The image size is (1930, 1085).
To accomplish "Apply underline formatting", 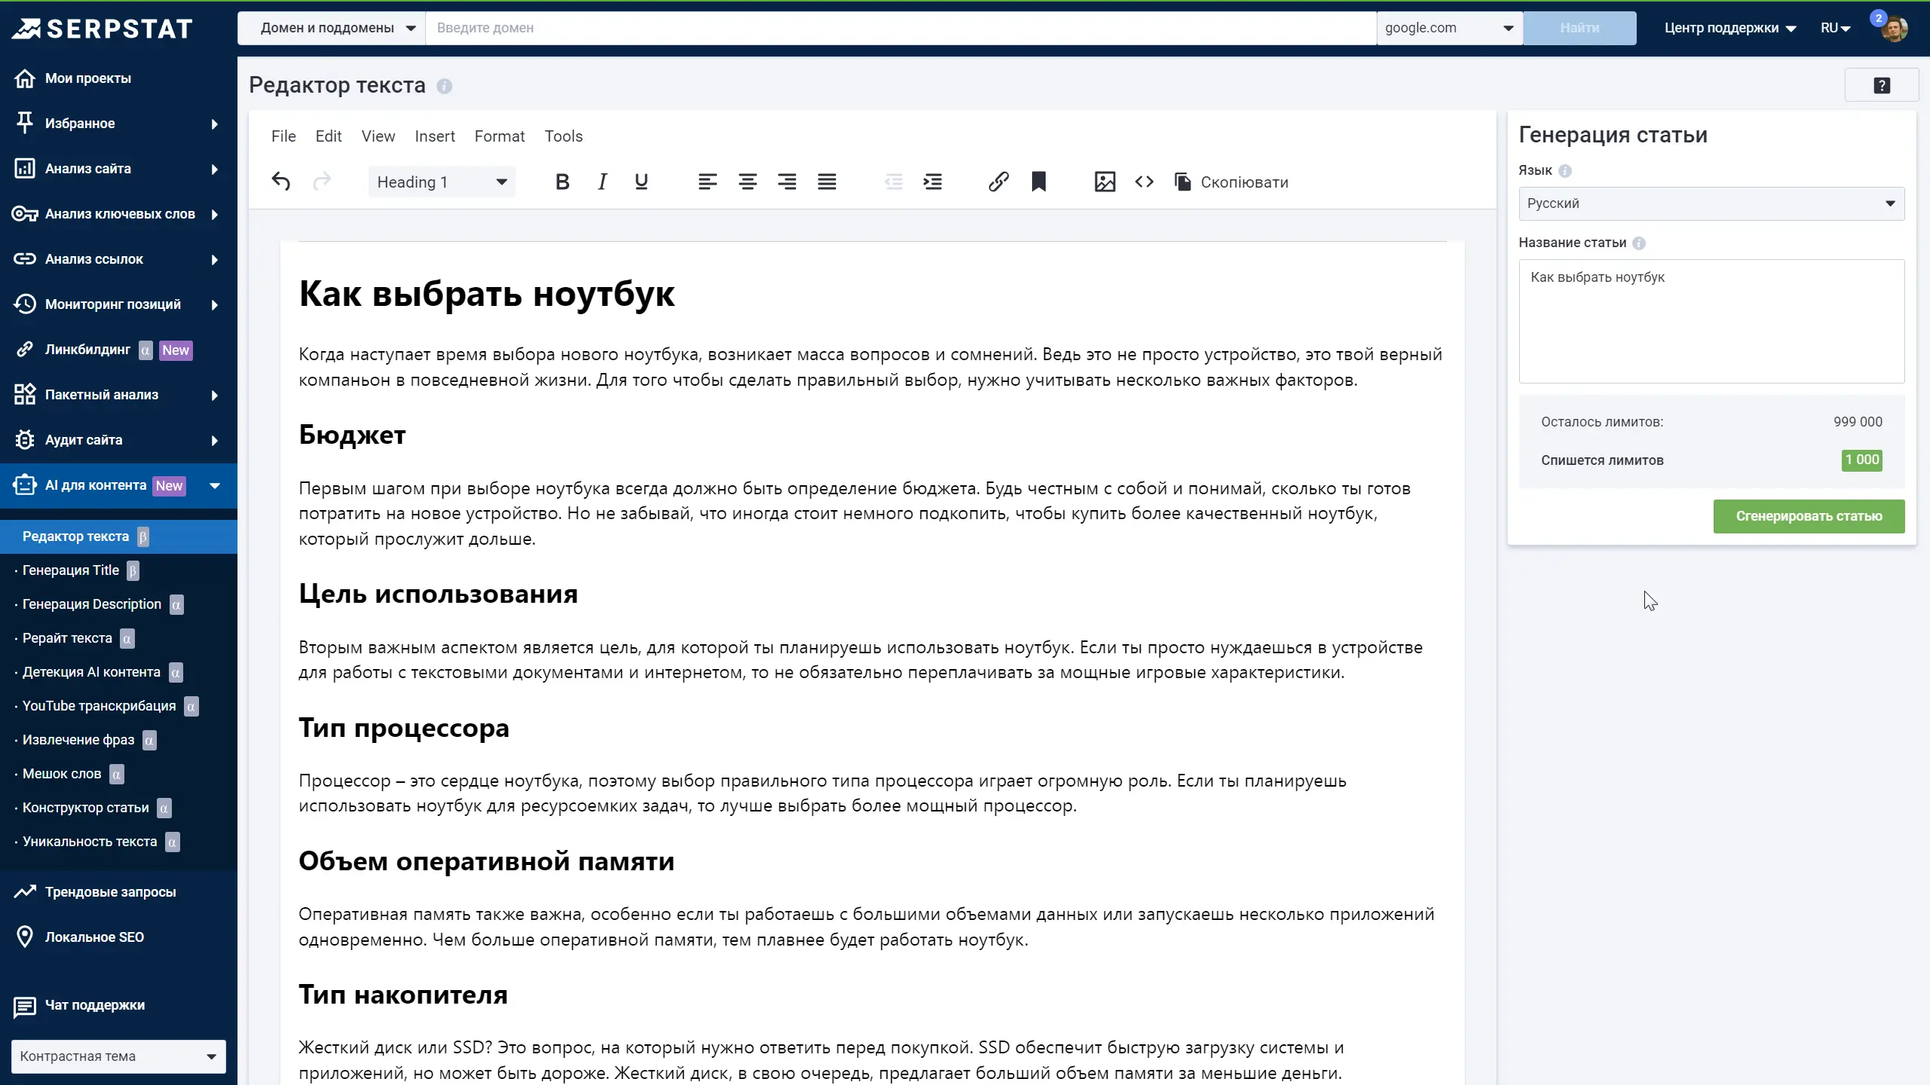I will point(642,182).
